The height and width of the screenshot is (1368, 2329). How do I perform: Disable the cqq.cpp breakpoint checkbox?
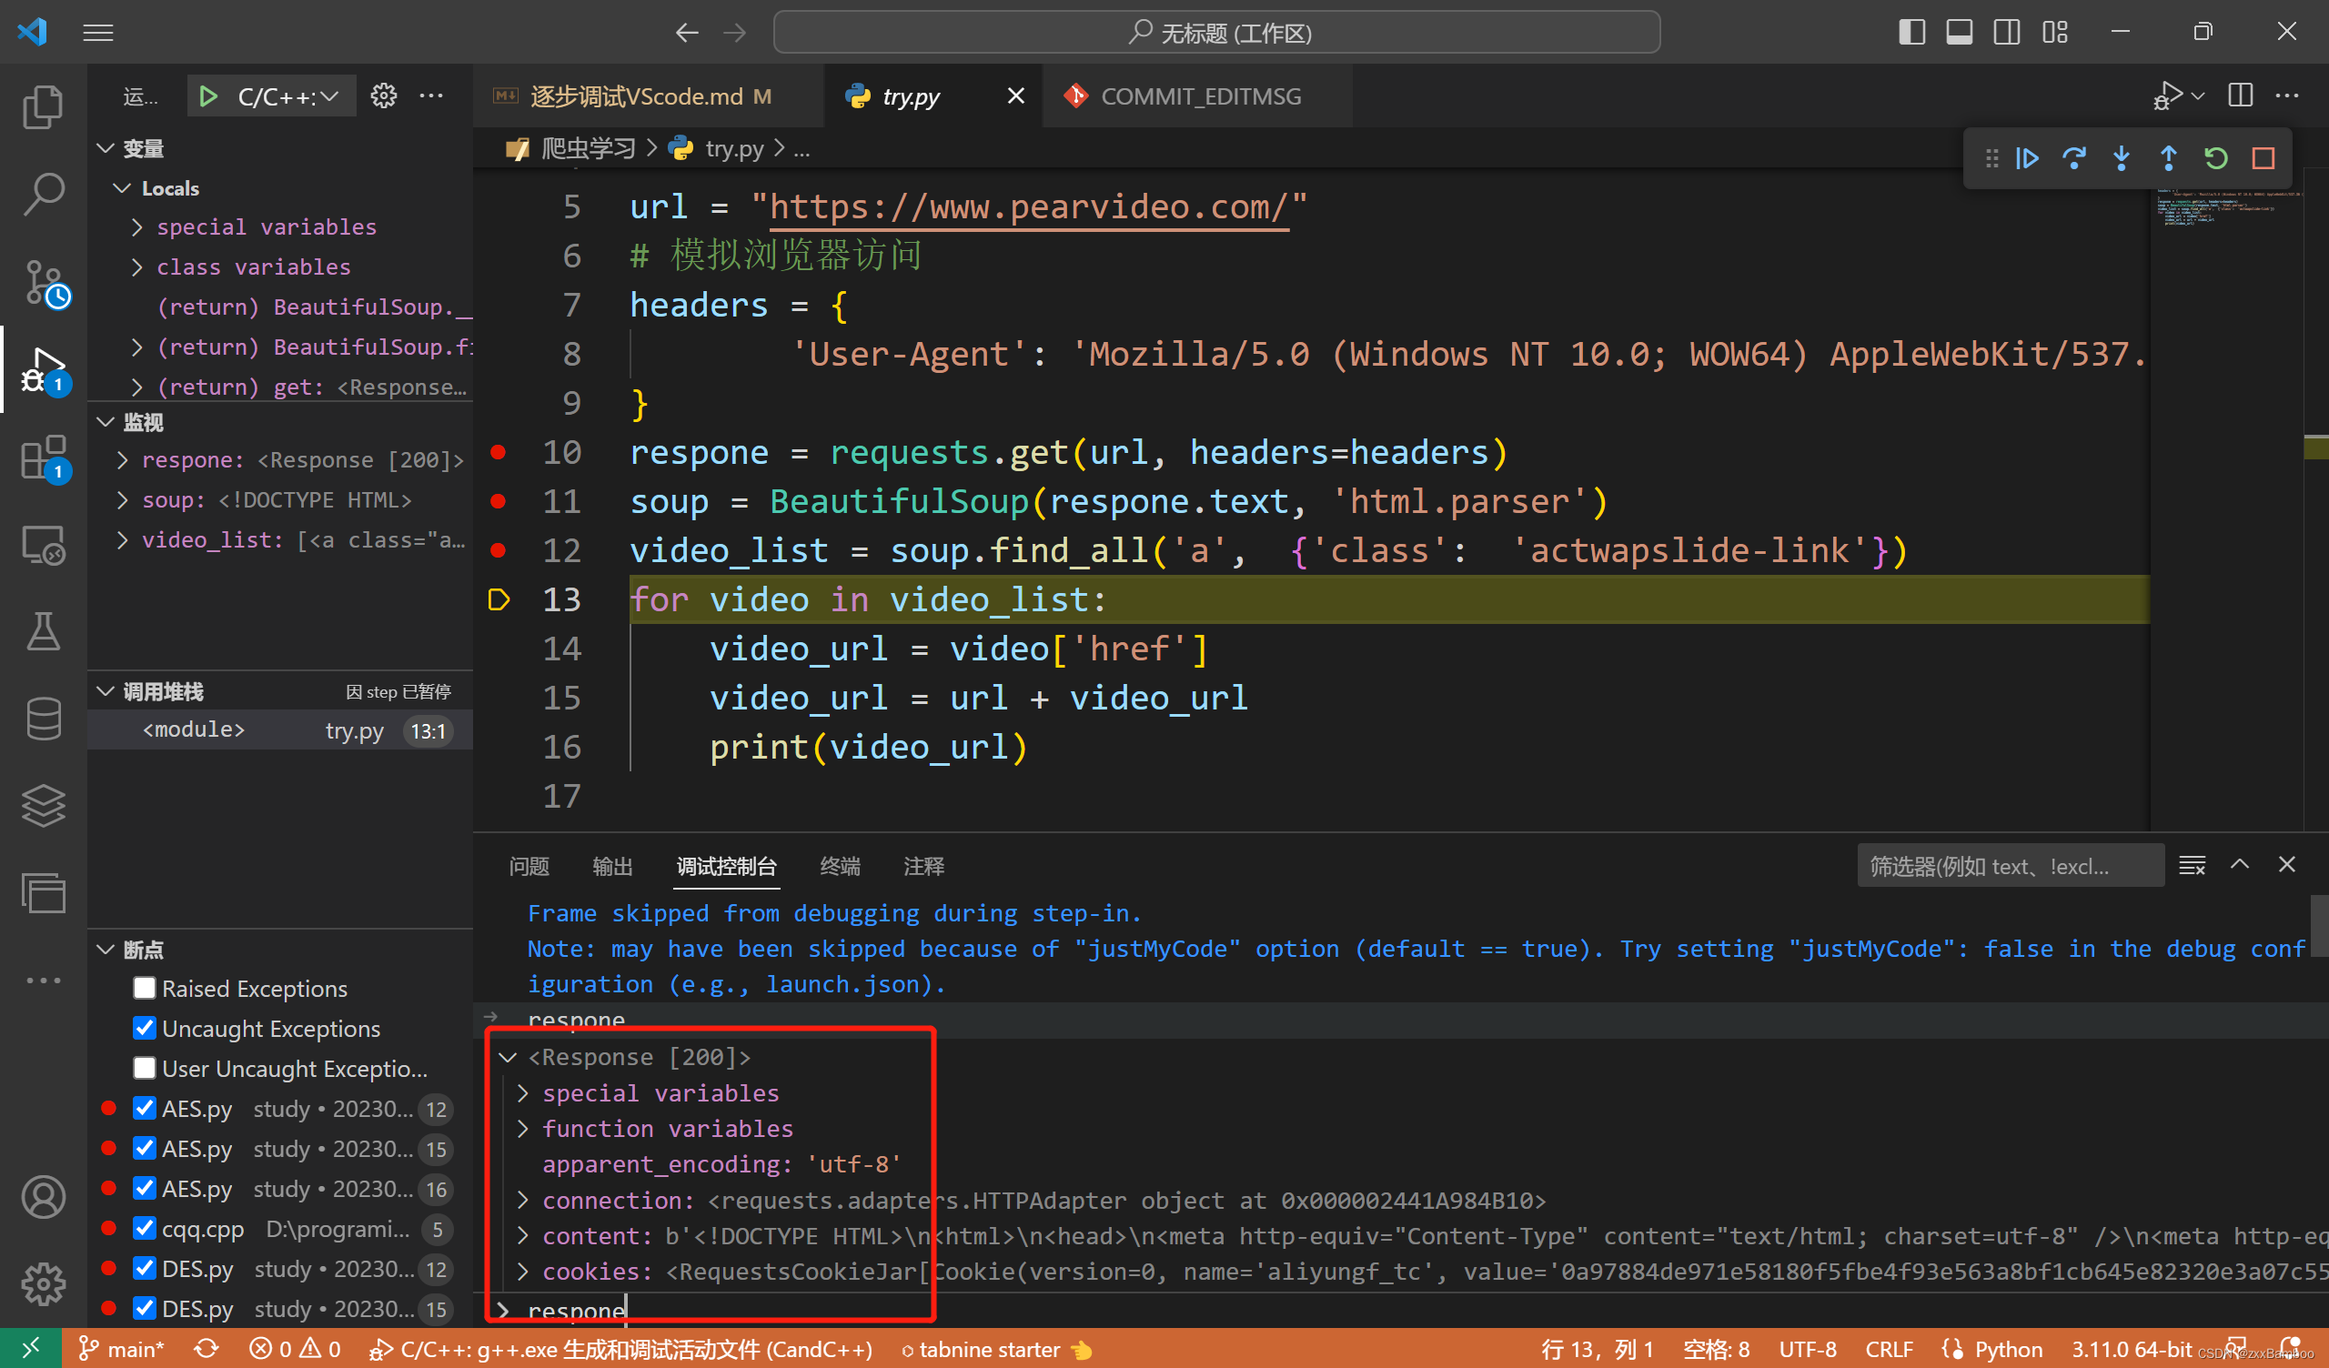pos(144,1229)
